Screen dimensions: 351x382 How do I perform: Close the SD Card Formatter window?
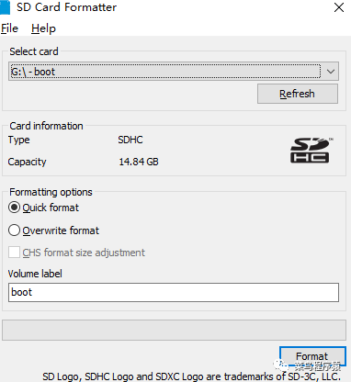coord(339,7)
